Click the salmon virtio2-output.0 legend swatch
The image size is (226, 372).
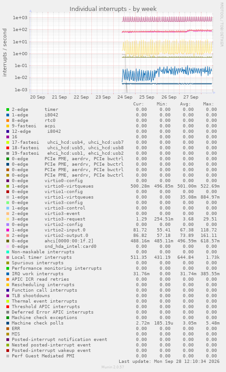coord(8,236)
